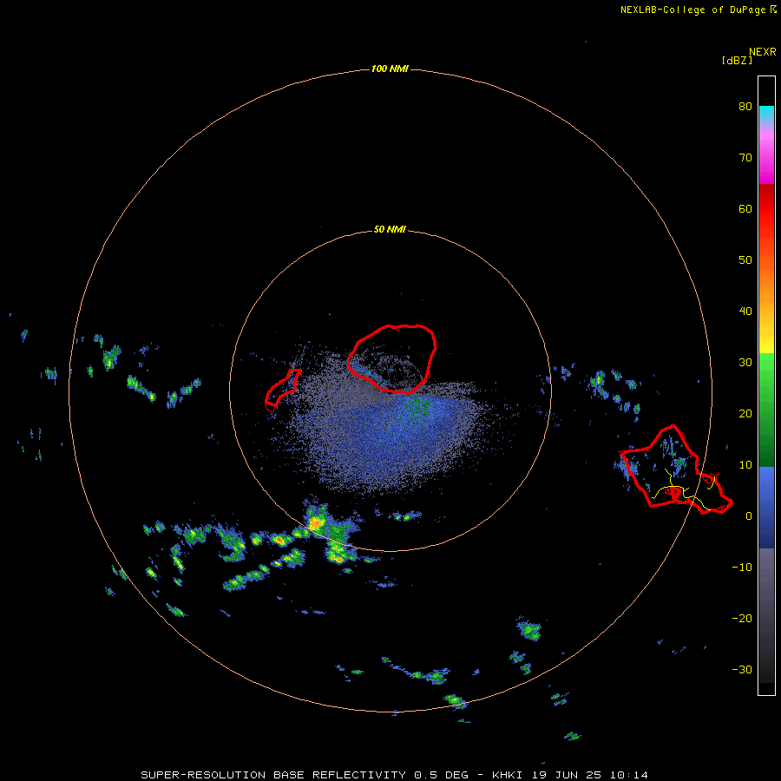Screen dimensions: 781x781
Task: Click the "NEXR" label above the scale
Action: [x=763, y=52]
